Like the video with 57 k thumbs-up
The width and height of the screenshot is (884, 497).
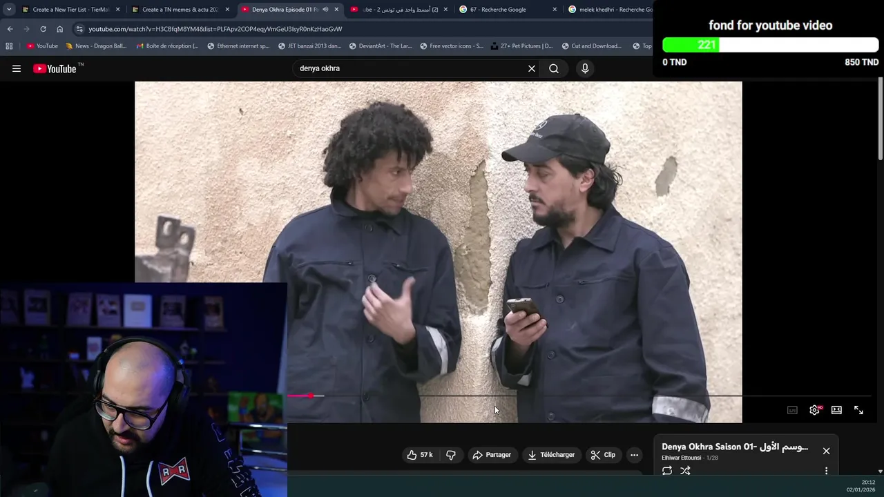point(419,455)
